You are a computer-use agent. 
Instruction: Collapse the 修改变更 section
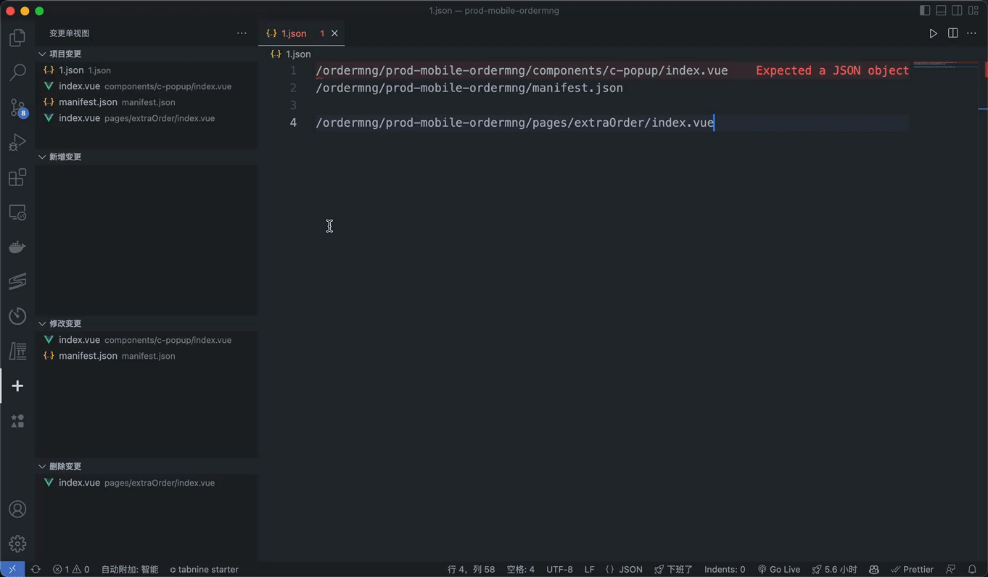point(147,323)
